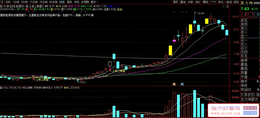This screenshot has width=260, height=118.
Task: Click the 7.63 current price
Action: tap(245, 9)
